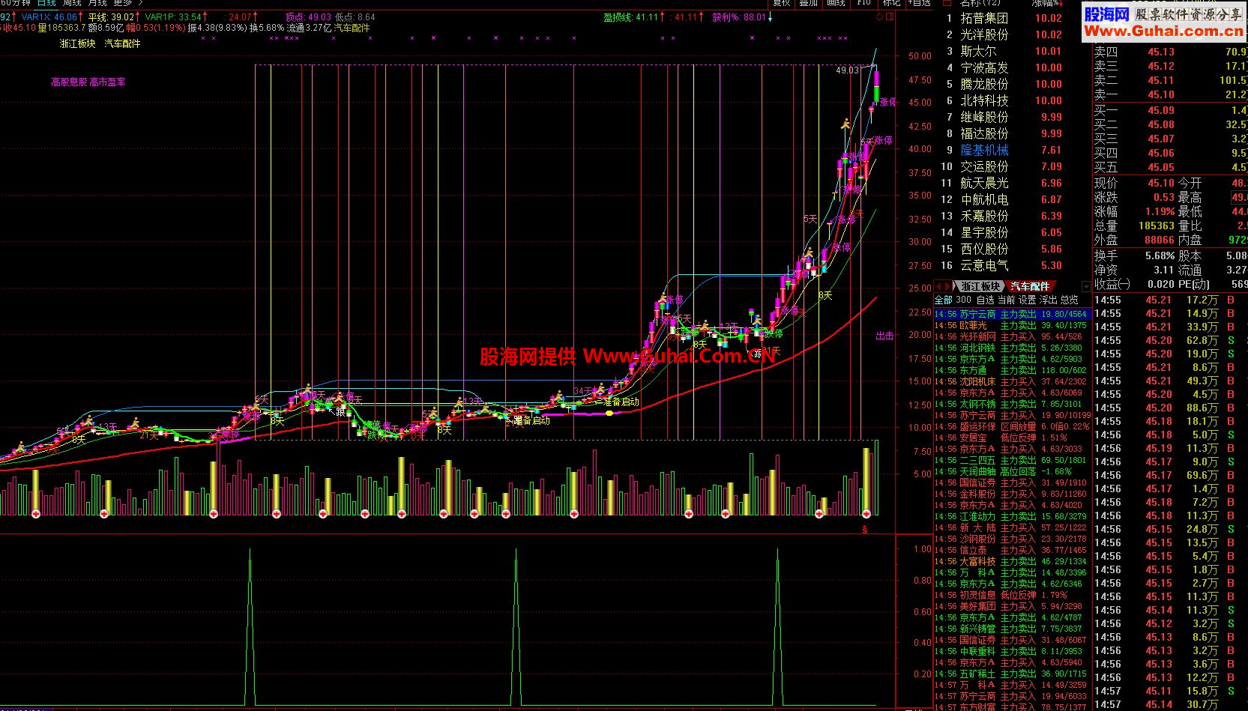Image resolution: width=1248 pixels, height=711 pixels.
Task: Select 云意电气 in the ranking list
Action: point(984,265)
